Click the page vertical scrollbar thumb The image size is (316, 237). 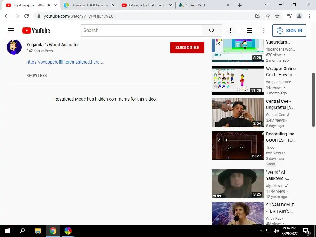click(x=314, y=100)
